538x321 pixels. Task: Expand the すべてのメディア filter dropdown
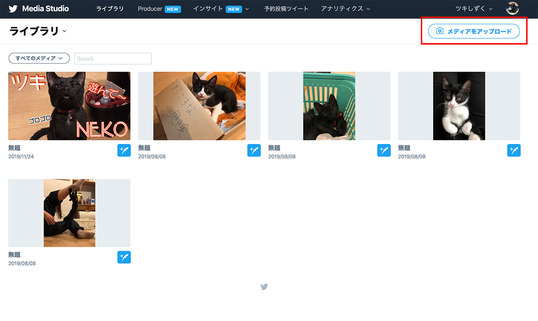(x=39, y=58)
